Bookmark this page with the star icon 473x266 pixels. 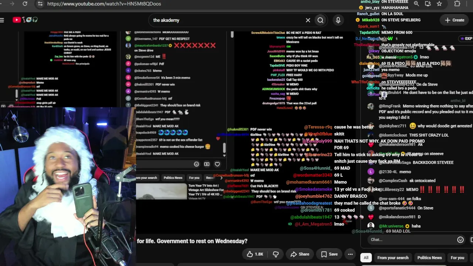point(439,4)
